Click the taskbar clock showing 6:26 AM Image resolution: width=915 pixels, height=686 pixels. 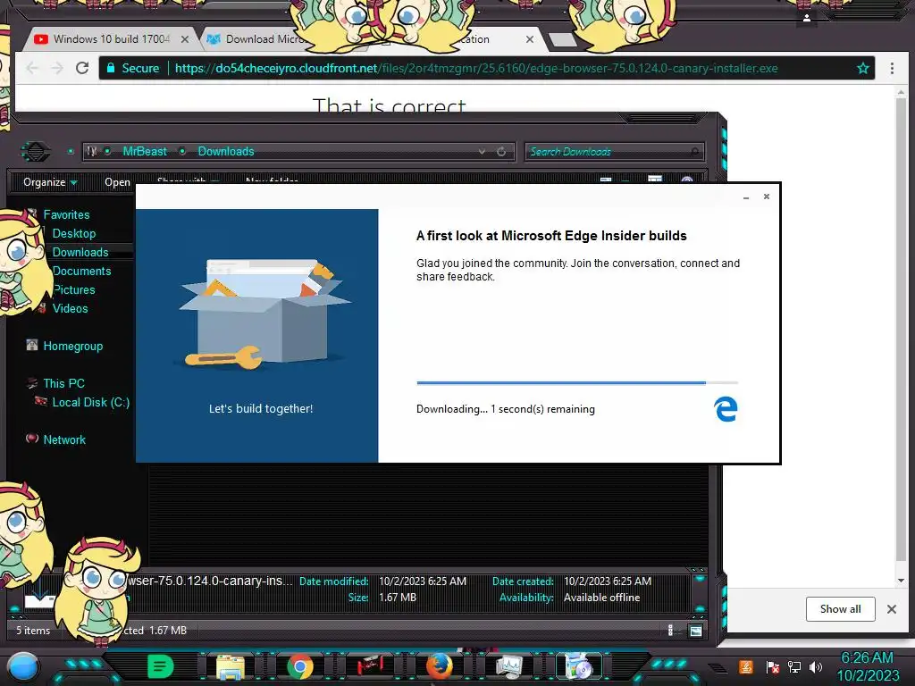[868, 666]
